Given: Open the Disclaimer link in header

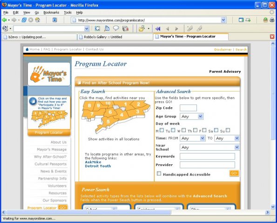Looking at the screenshot, I should [223, 49].
